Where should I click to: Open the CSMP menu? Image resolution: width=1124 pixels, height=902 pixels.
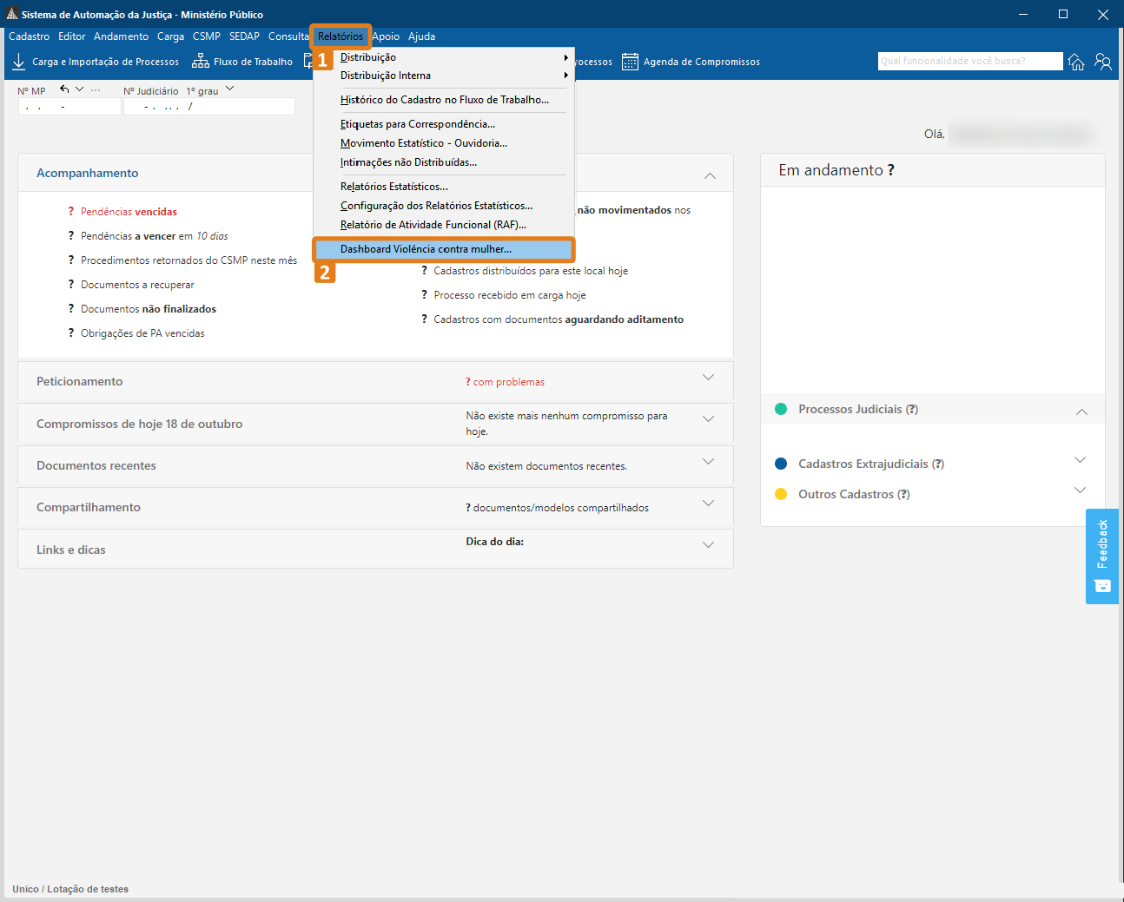tap(207, 36)
